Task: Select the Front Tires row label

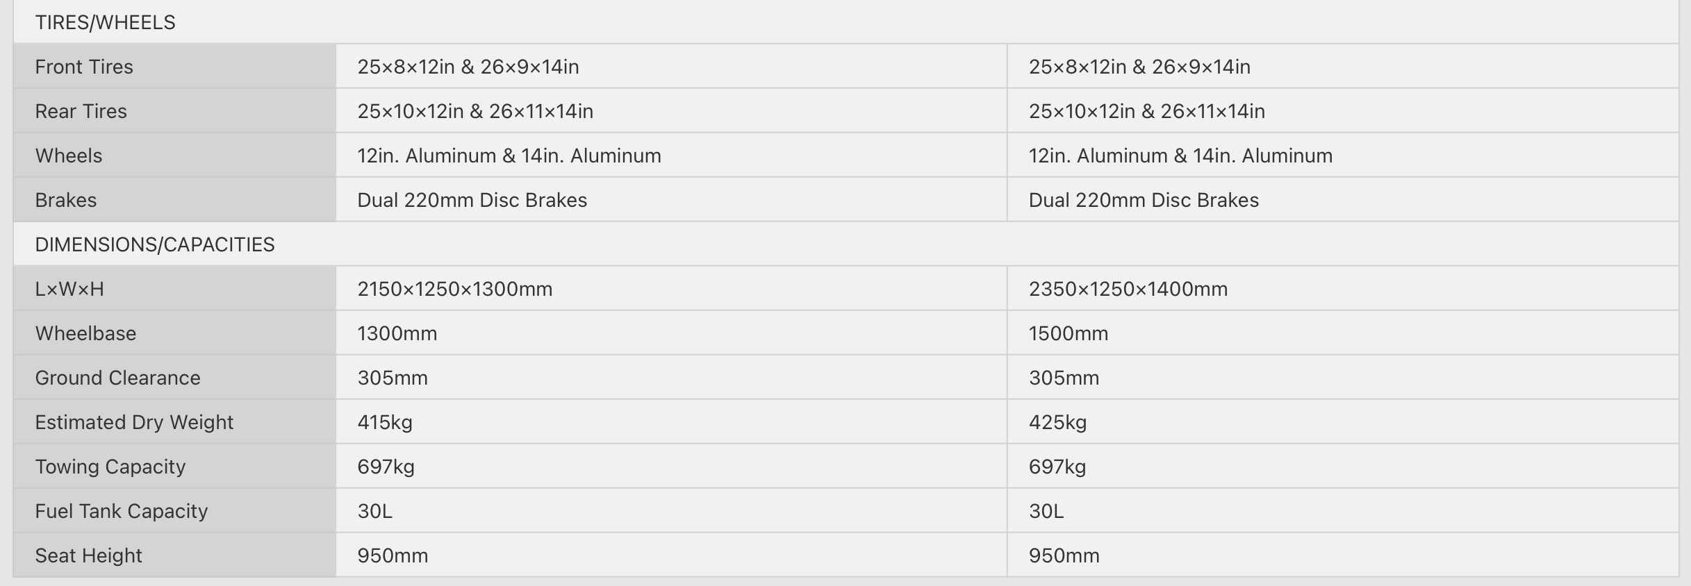Action: click(84, 67)
